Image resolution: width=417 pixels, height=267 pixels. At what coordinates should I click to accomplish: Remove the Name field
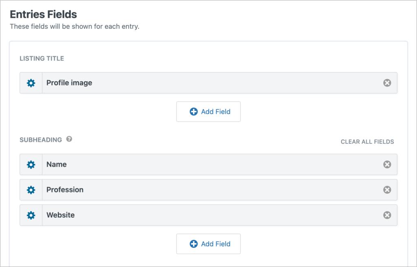tap(386, 165)
